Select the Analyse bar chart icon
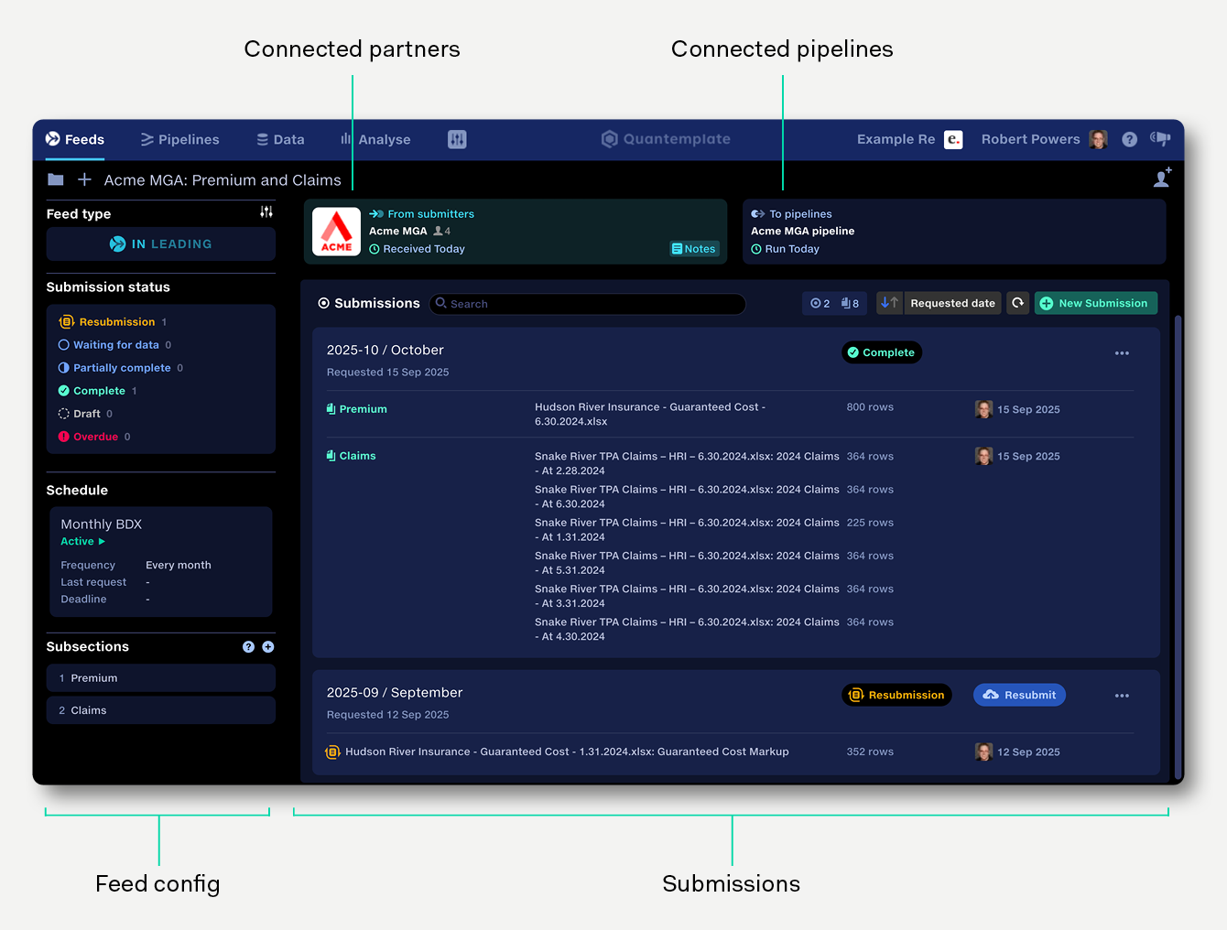The height and width of the screenshot is (930, 1227). click(345, 139)
